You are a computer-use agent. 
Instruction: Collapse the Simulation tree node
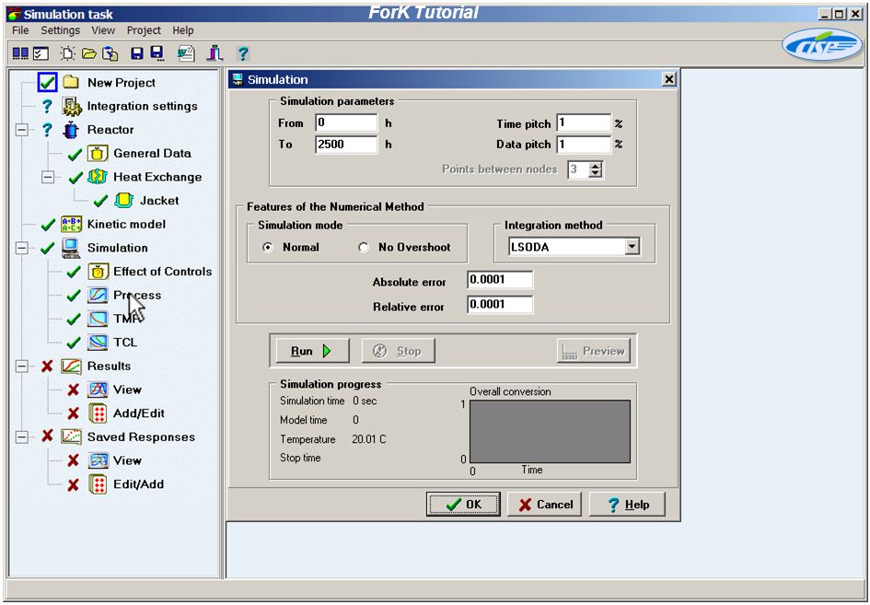(22, 248)
